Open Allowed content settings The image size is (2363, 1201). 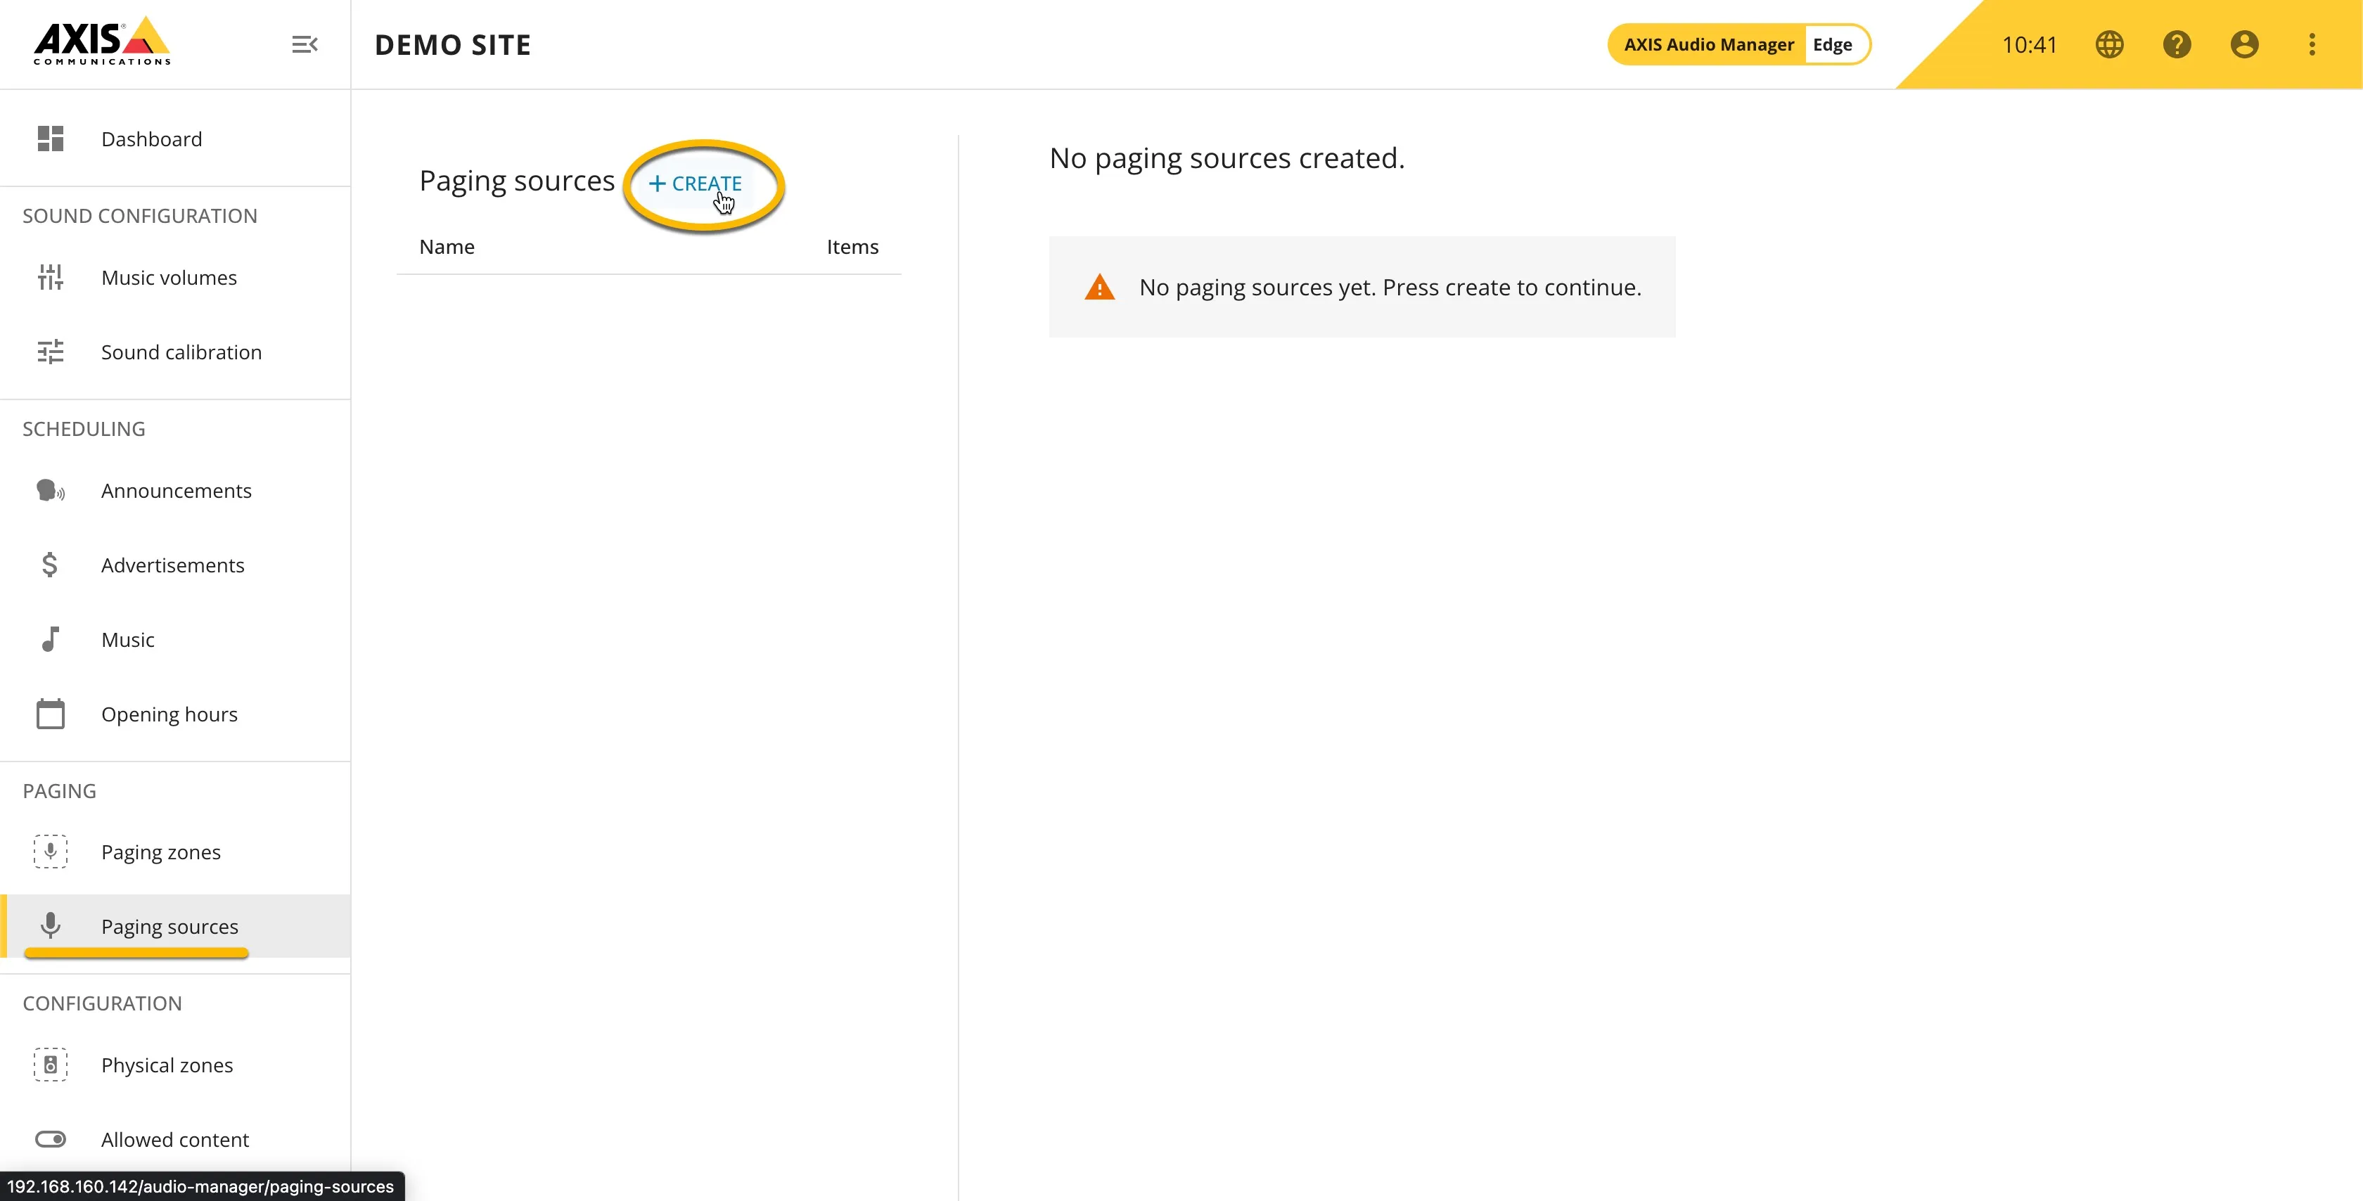coord(175,1138)
